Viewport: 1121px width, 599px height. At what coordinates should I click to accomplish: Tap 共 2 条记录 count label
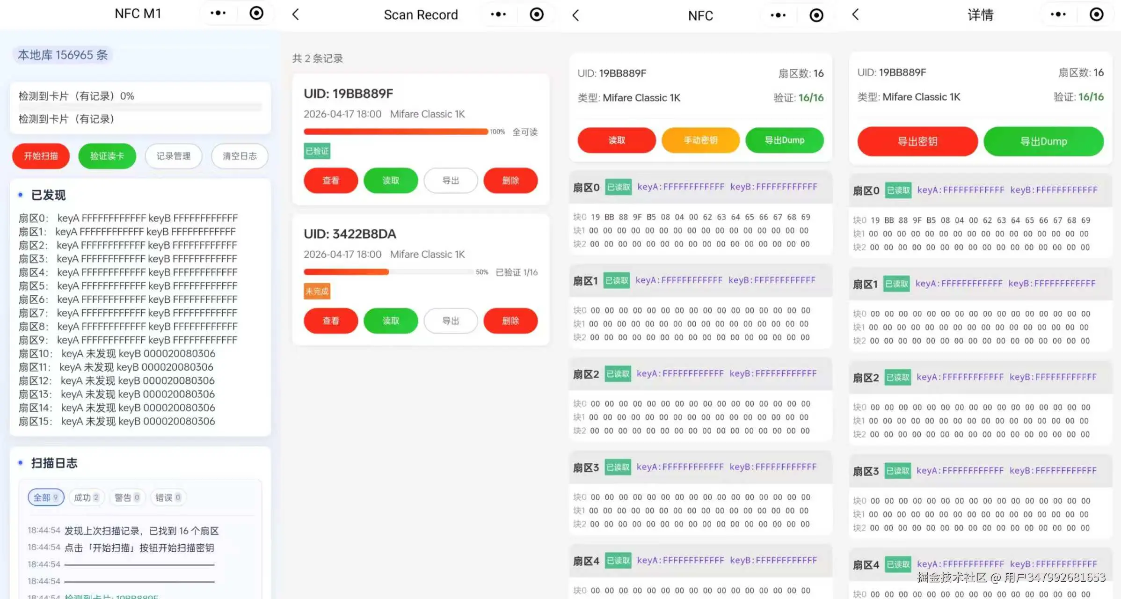click(318, 58)
